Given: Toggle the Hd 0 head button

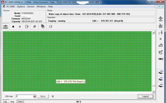Looking at the screenshot, I should click(161, 72).
